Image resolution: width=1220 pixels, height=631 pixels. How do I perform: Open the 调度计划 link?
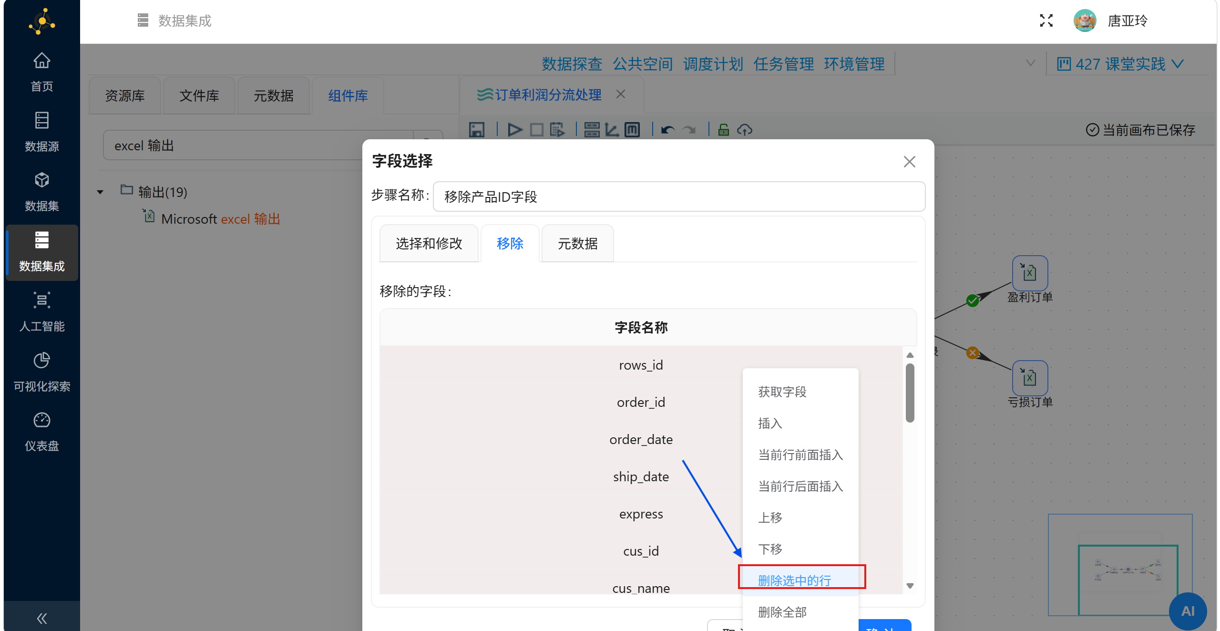[x=713, y=64]
